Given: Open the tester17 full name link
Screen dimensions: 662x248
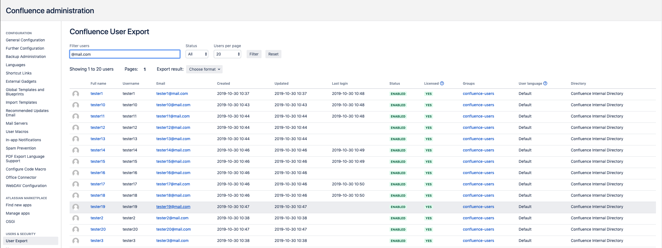Looking at the screenshot, I should [x=98, y=184].
